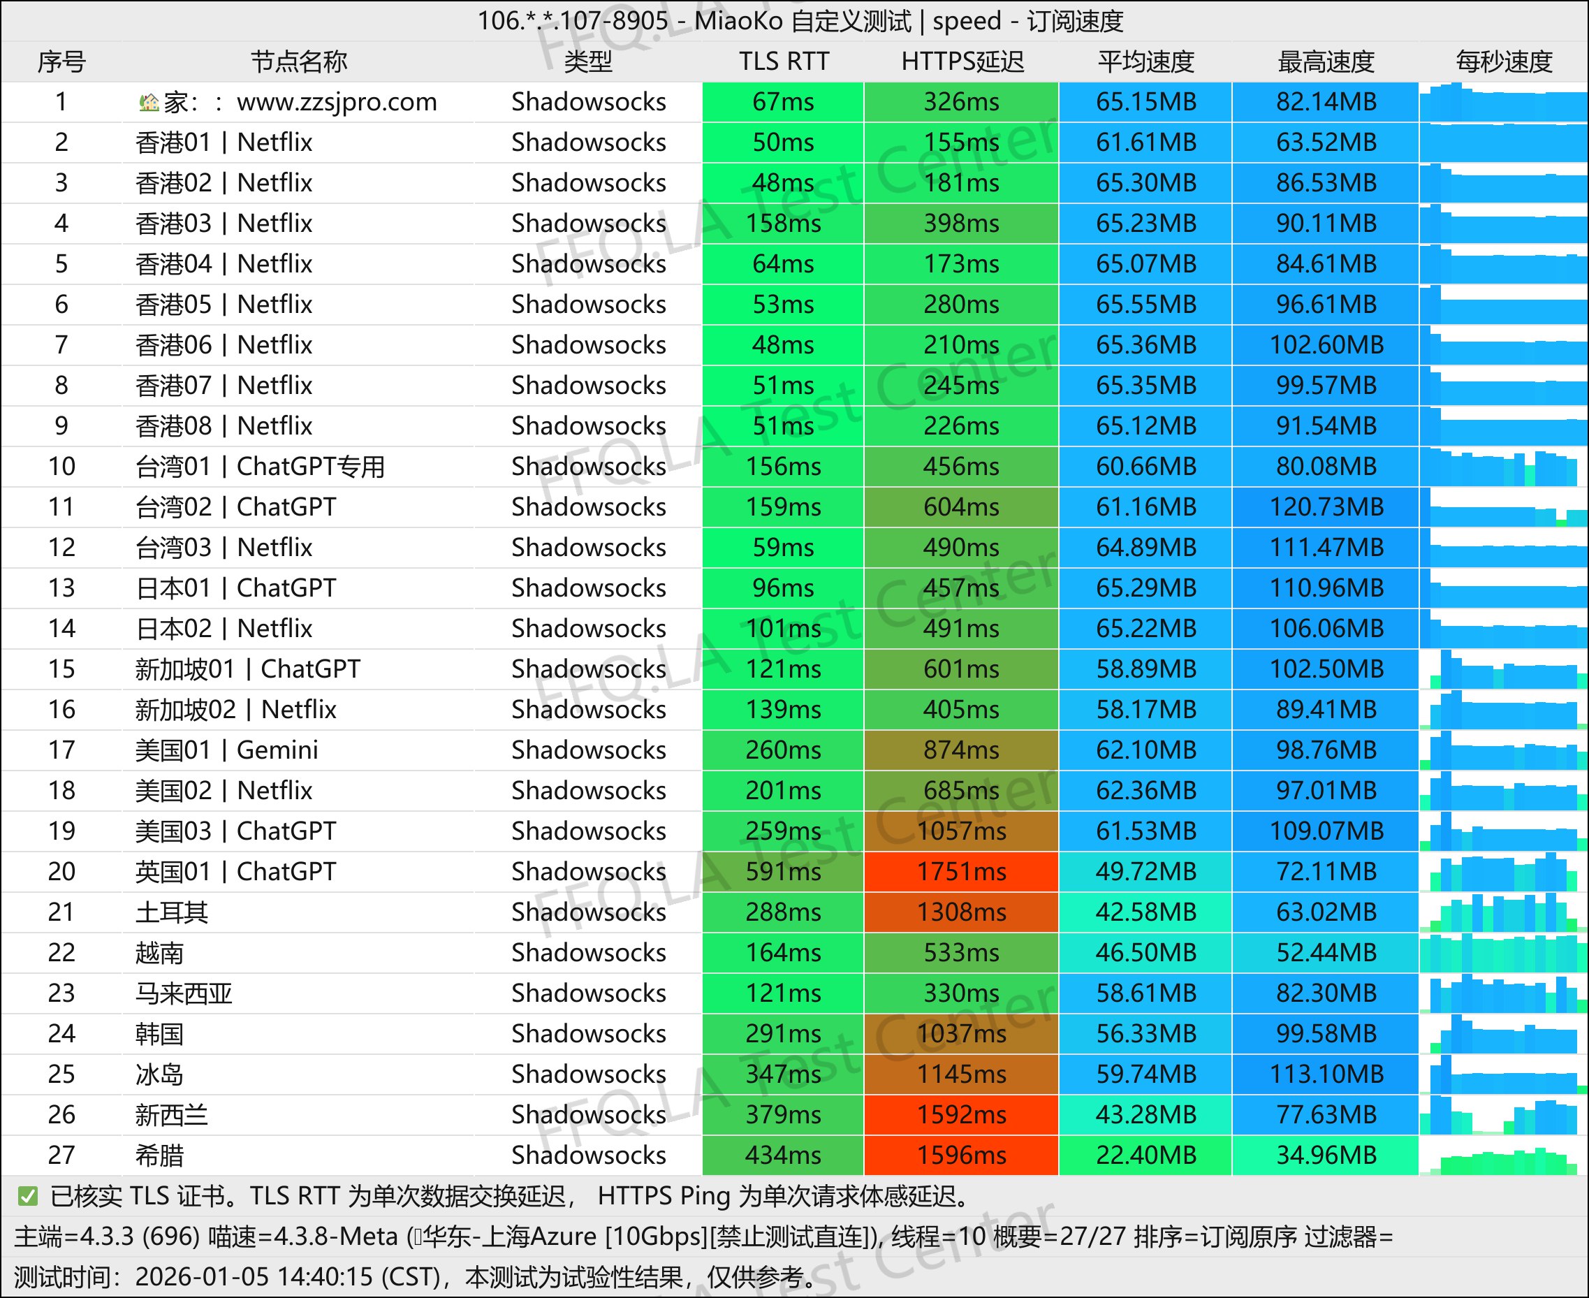Select the 香港01 | Netflix node name
This screenshot has width=1589, height=1298.
click(224, 142)
